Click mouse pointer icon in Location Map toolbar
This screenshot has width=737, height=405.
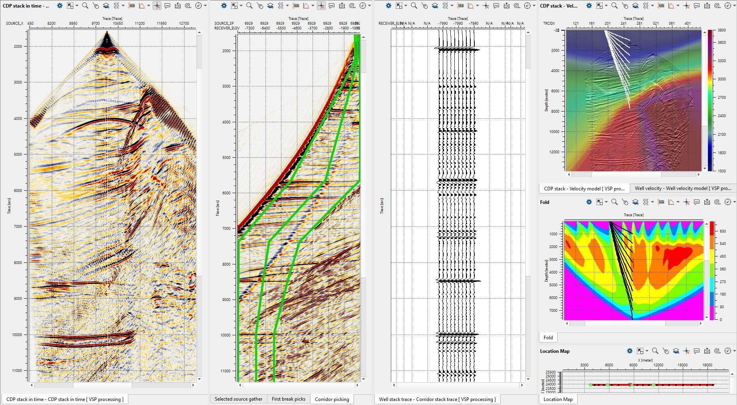click(666, 351)
